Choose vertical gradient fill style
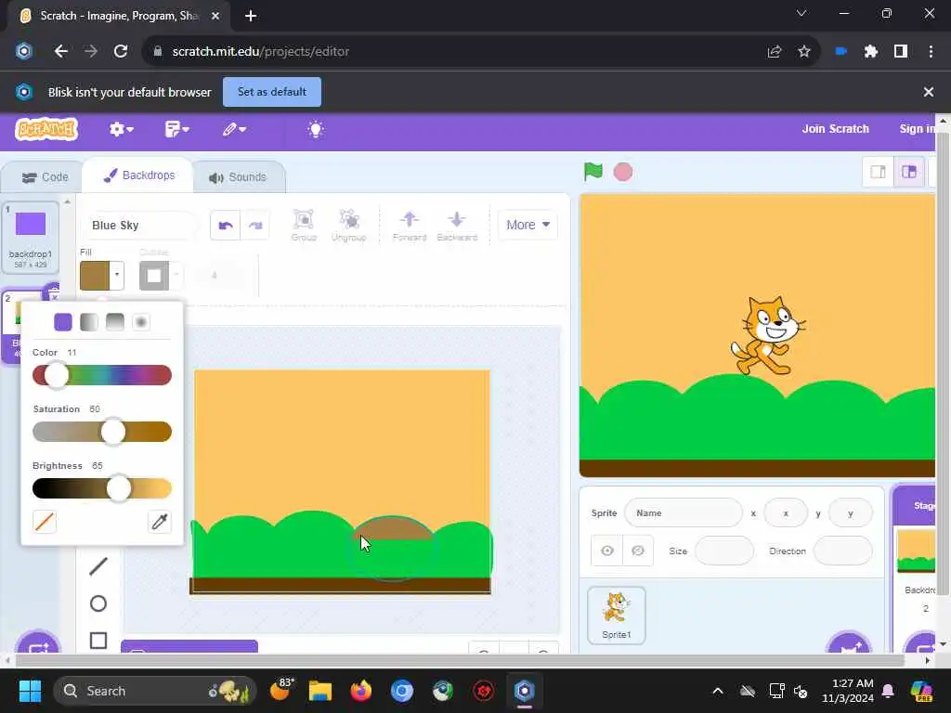The width and height of the screenshot is (951, 713). click(115, 322)
